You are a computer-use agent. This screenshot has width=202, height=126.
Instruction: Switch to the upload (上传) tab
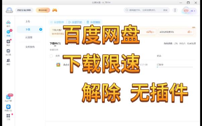pos(28,21)
